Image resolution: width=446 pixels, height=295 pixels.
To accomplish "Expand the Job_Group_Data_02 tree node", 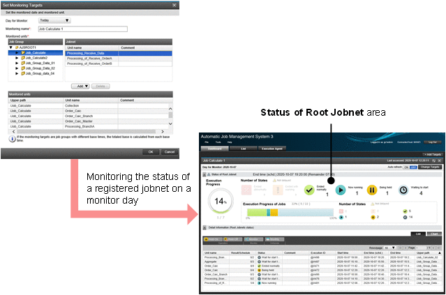I will [x=17, y=68].
